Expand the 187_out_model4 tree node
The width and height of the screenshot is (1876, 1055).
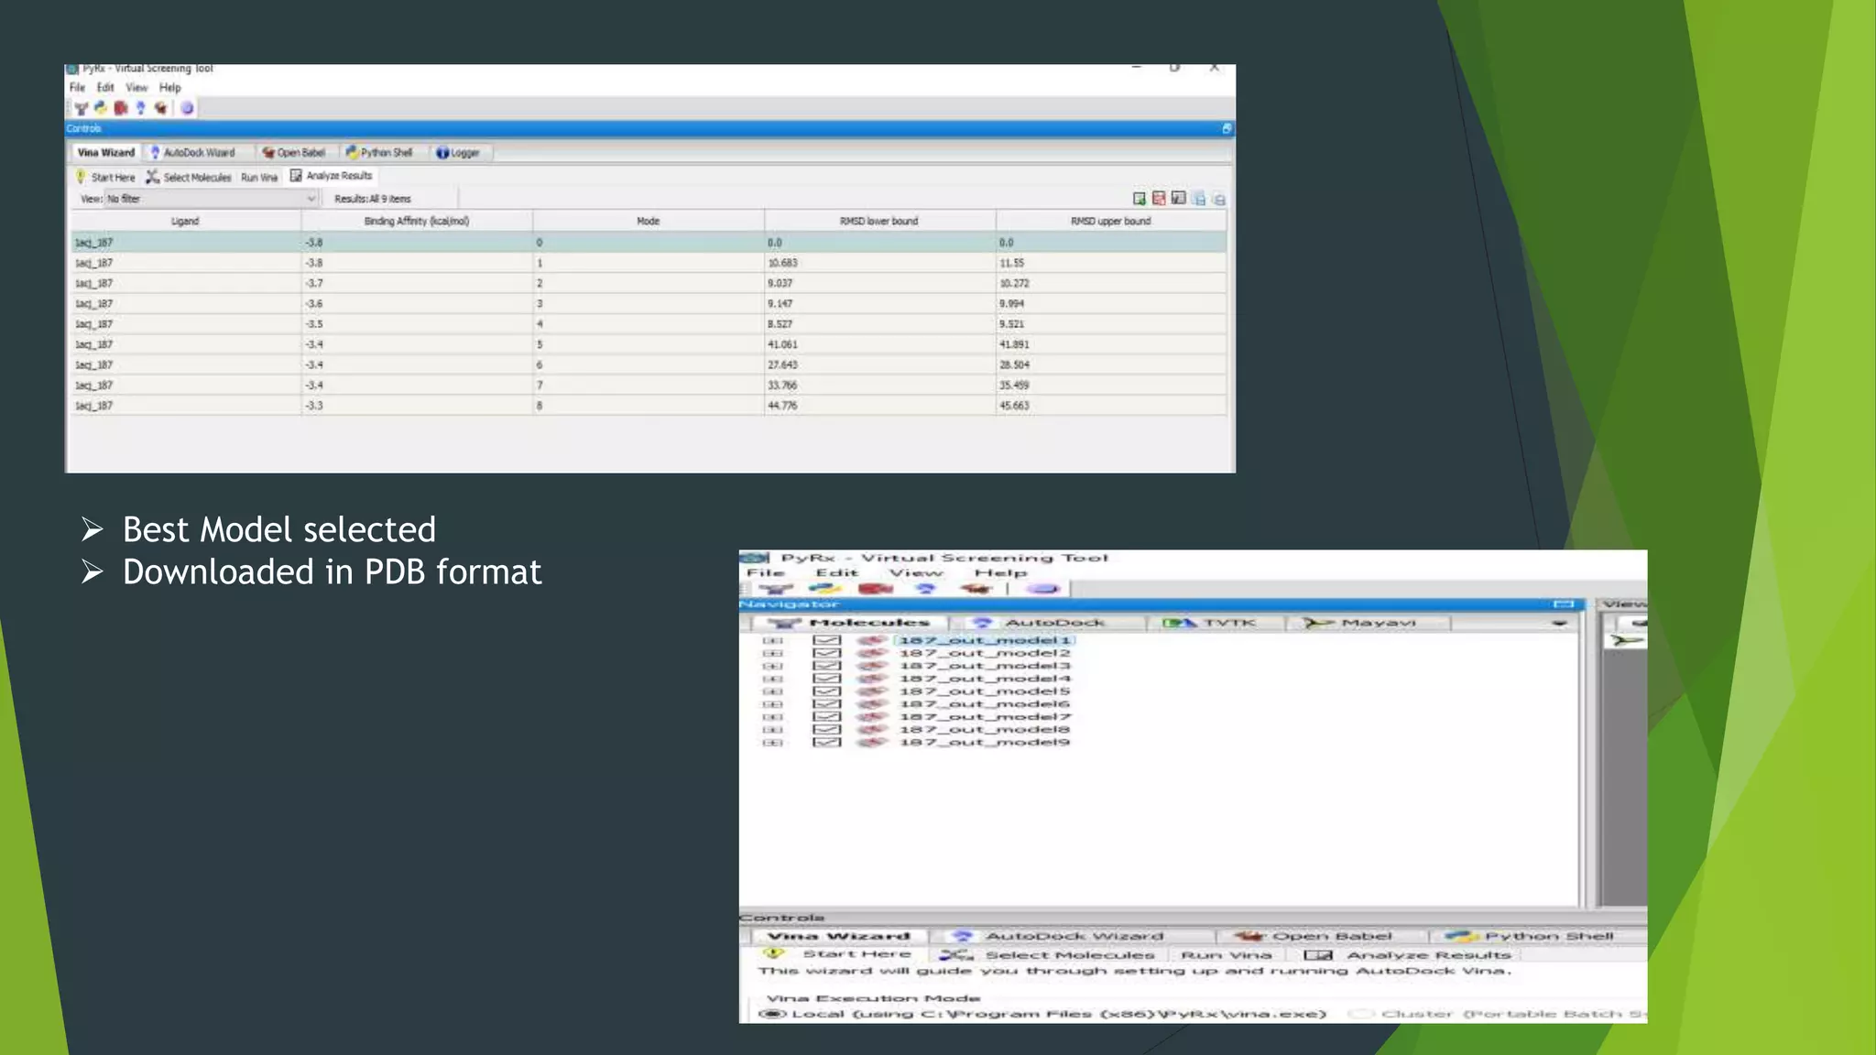point(772,679)
